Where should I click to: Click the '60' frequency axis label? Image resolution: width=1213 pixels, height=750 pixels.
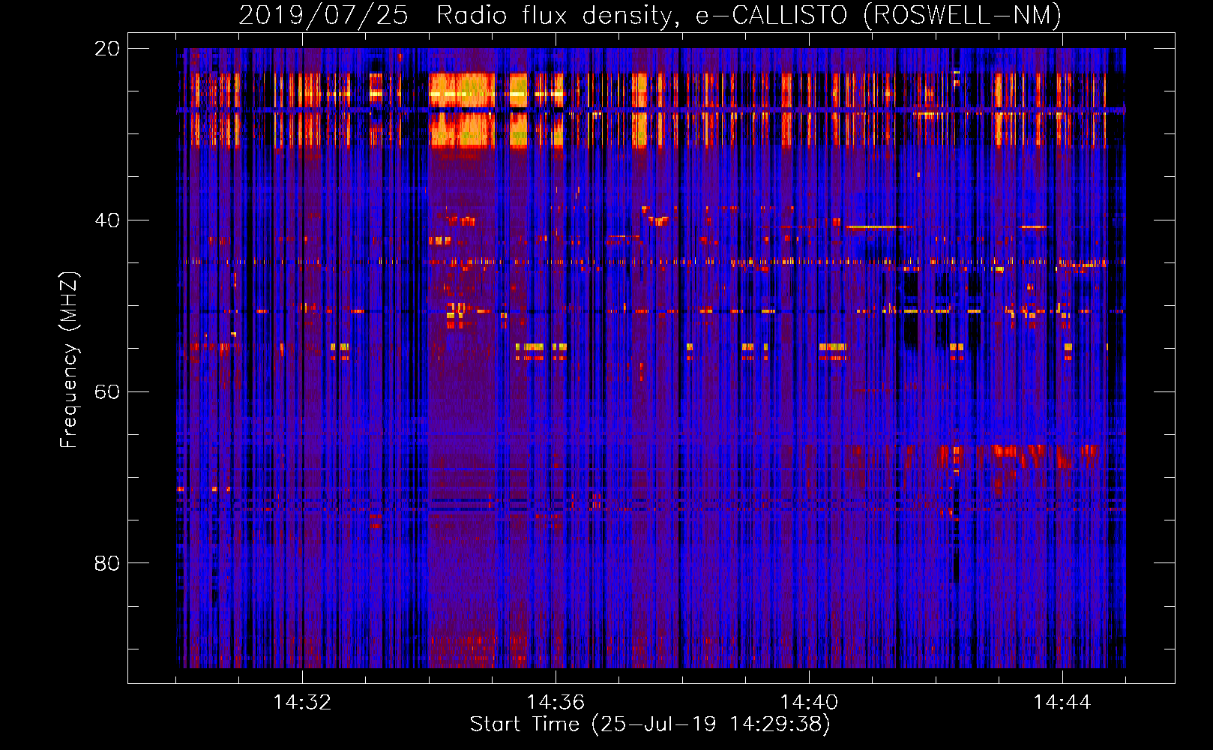pyautogui.click(x=107, y=392)
